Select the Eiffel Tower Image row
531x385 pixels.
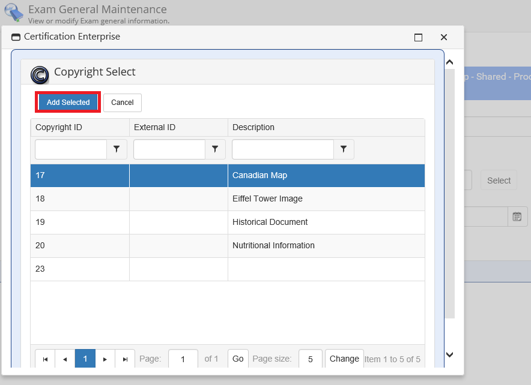tap(267, 199)
